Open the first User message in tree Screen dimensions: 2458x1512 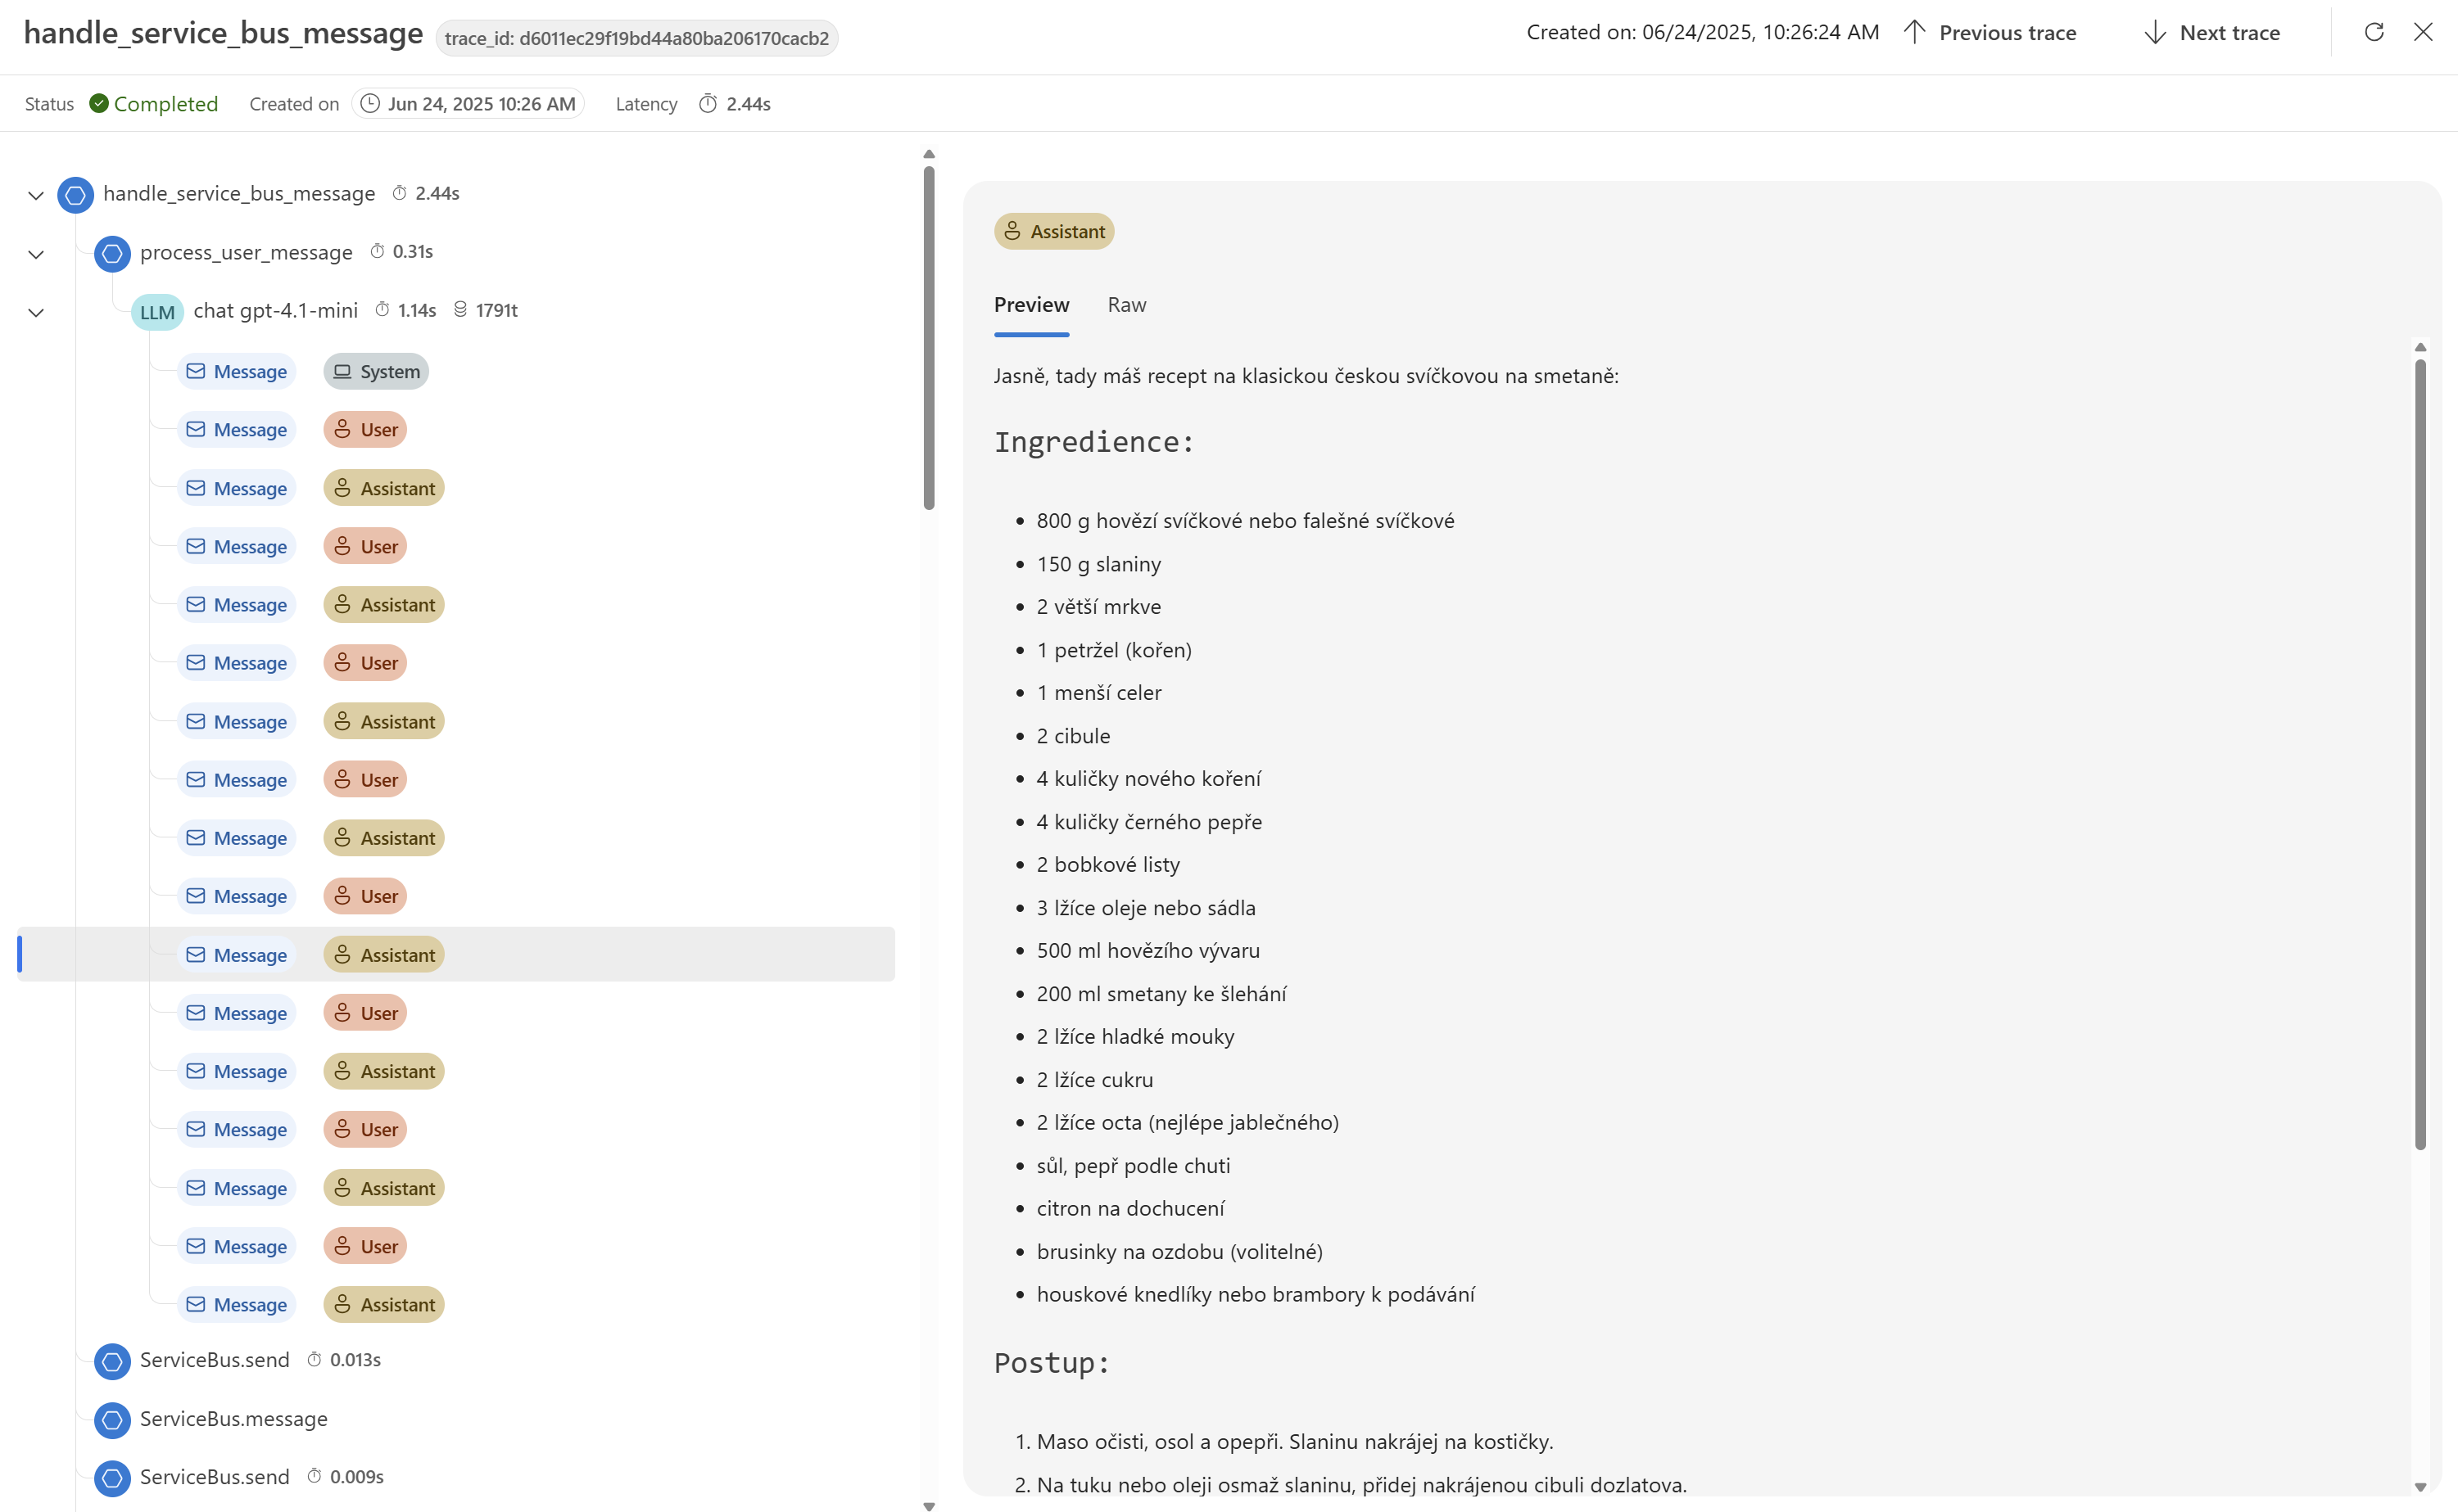456,429
